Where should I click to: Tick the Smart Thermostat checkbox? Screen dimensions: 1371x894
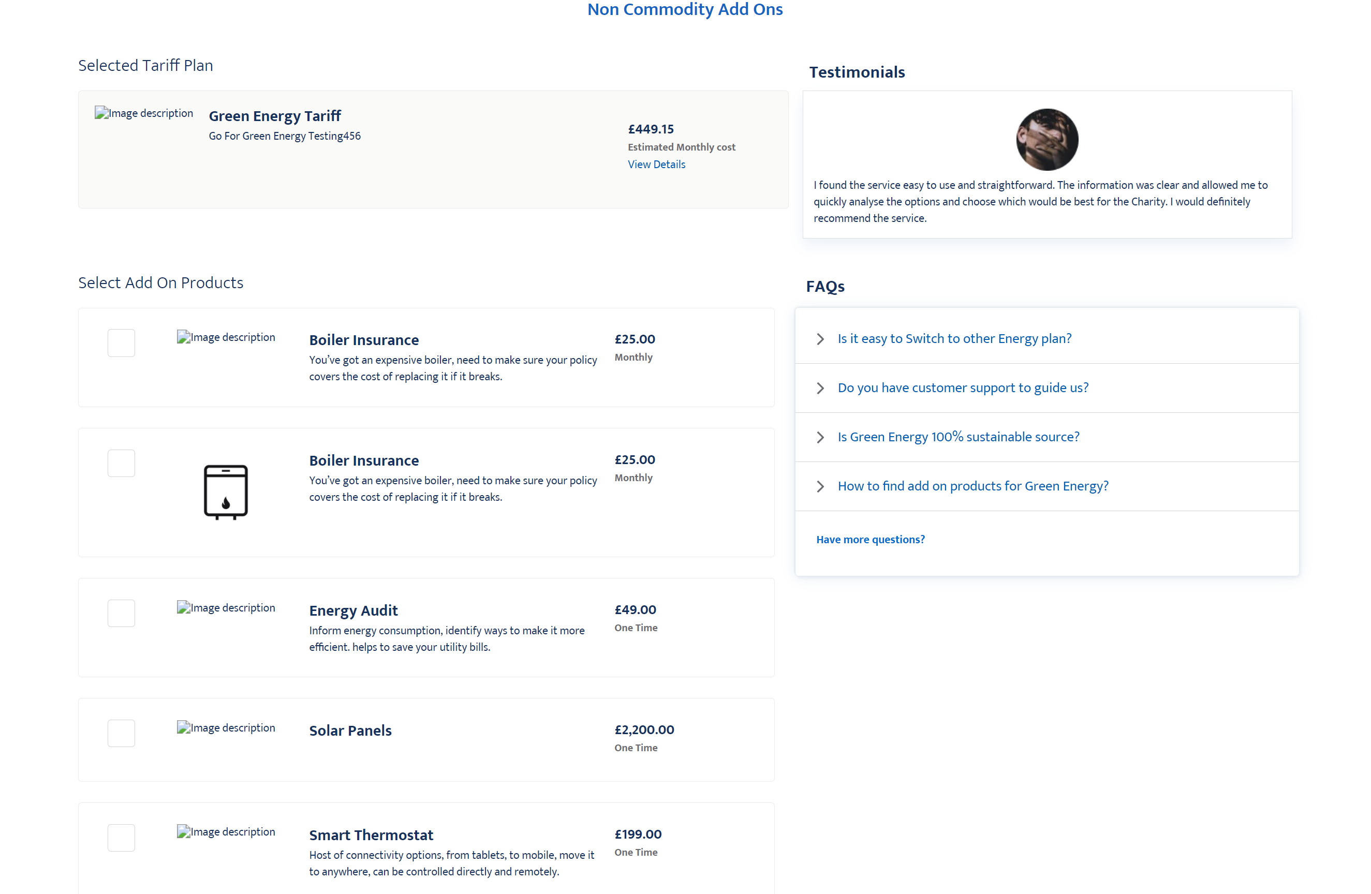click(121, 838)
